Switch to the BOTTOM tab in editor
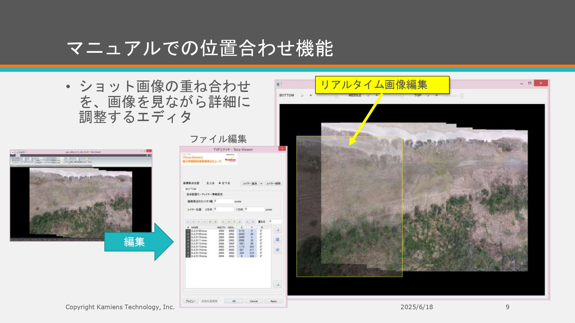 [191, 189]
